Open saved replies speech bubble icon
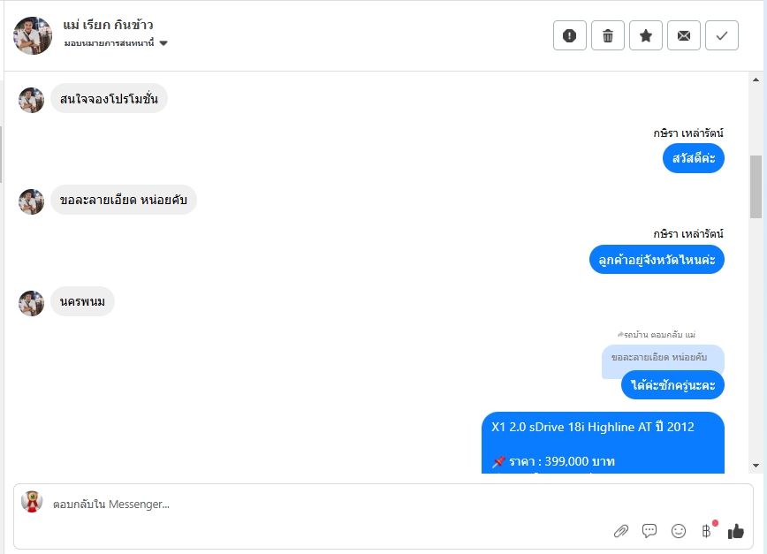Viewport: 767px width, 554px height. (x=649, y=531)
